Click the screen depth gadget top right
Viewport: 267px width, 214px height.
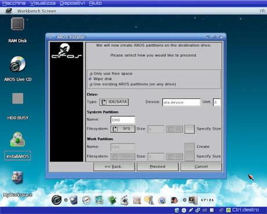pyautogui.click(x=262, y=11)
